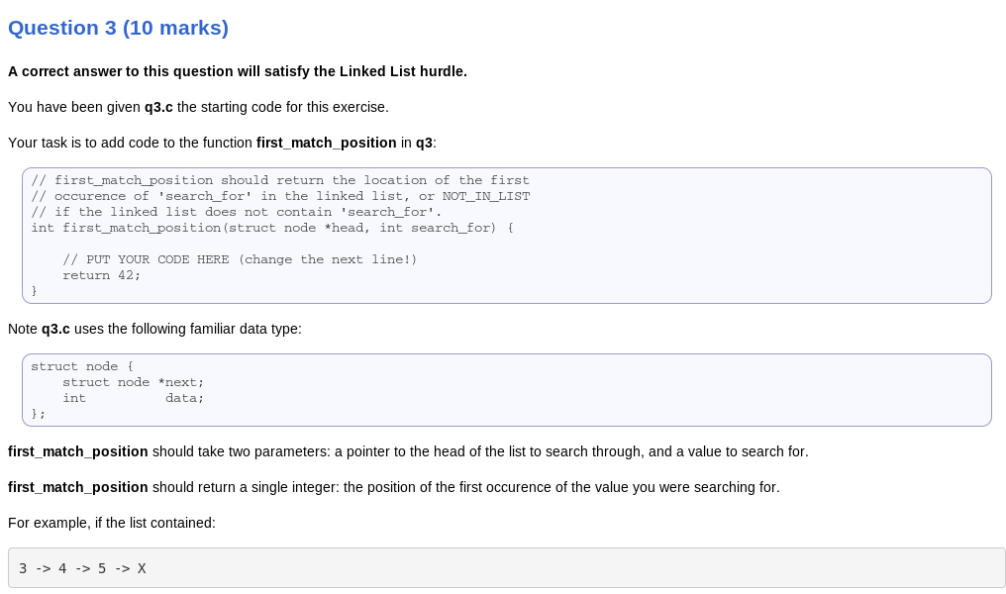
Task: Click the int data; line
Action: tap(133, 398)
